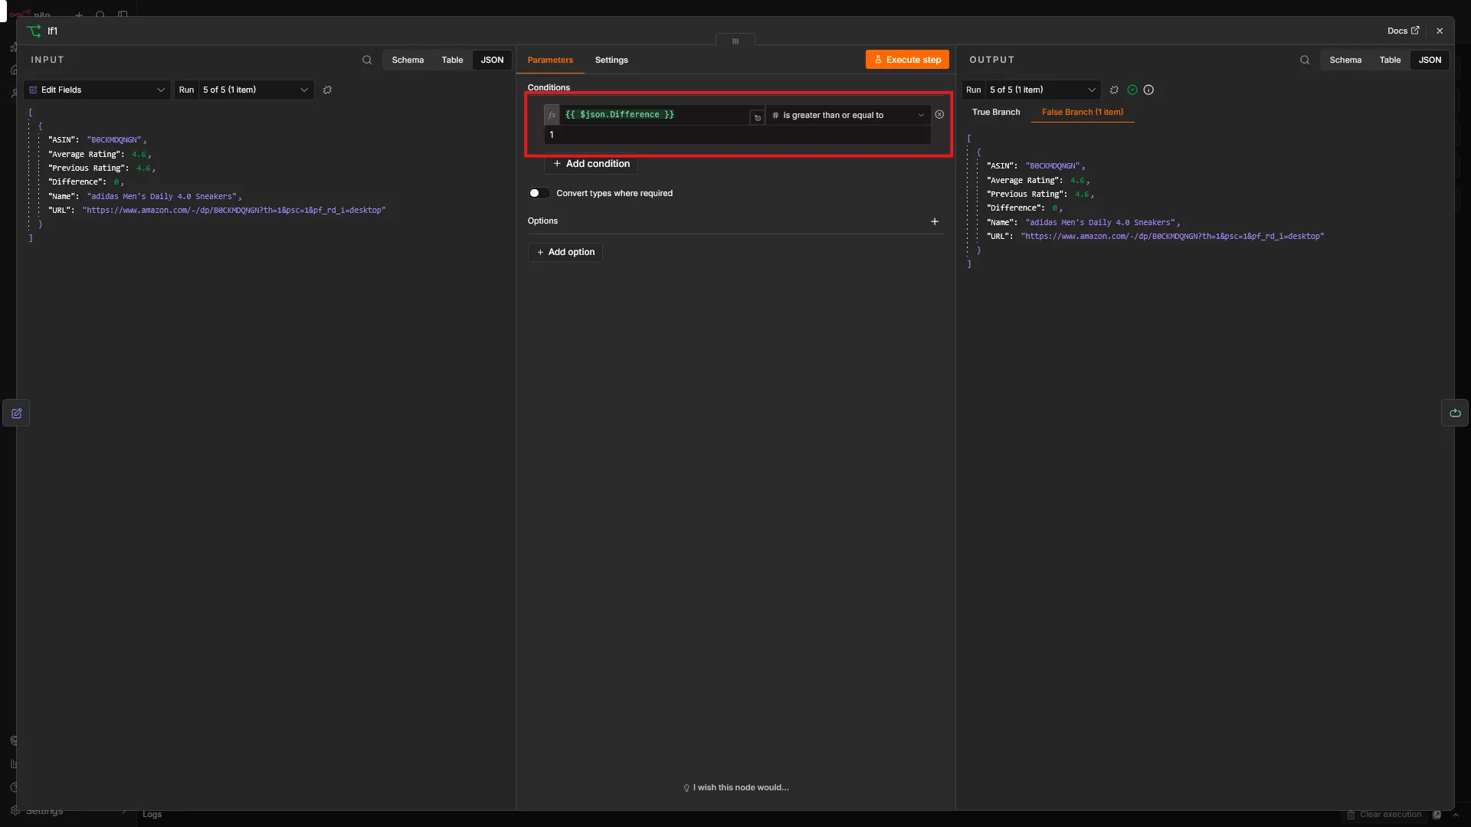
Task: Click the fx expression icon in condition
Action: 552,115
